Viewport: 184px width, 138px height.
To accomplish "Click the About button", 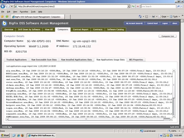I will [175, 23].
